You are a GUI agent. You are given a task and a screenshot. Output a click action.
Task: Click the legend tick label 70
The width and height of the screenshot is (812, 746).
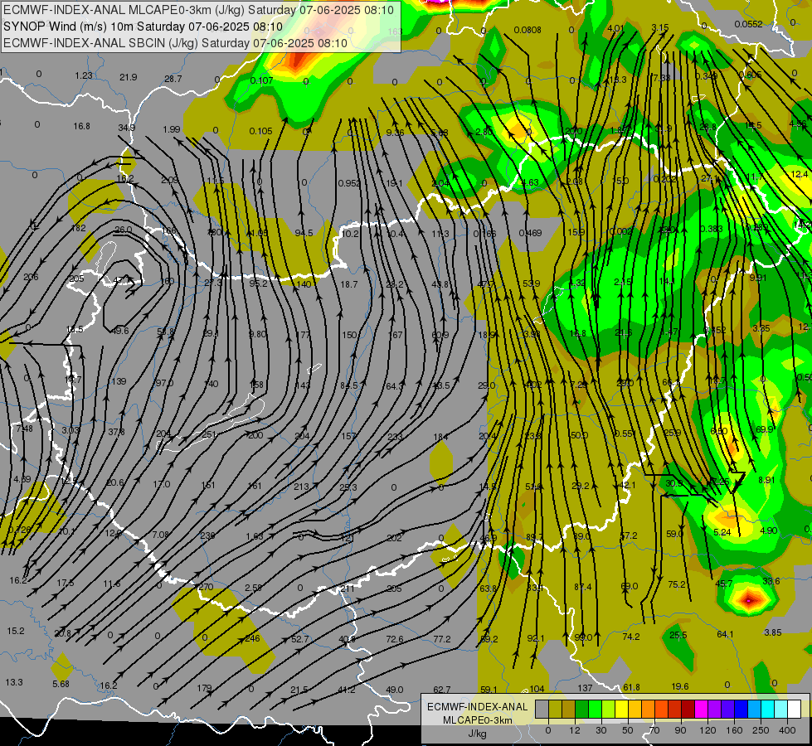[654, 730]
